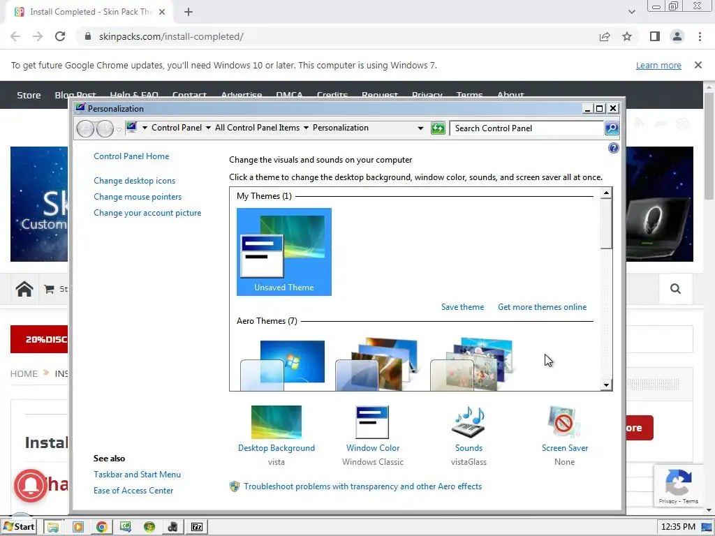Click the Control Panel search magnifier button

point(612,128)
